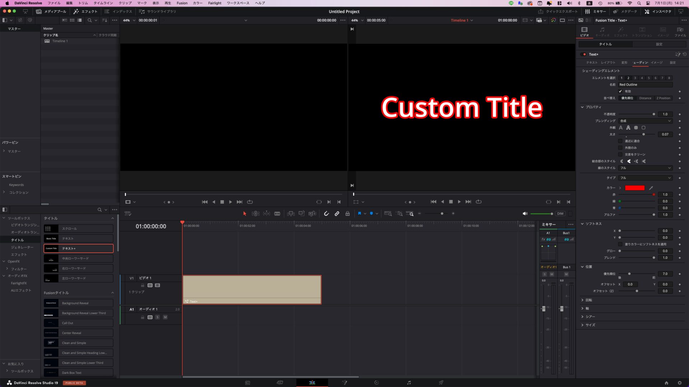Select the Text+ clip on the timeline
The image size is (689, 387).
[252, 289]
